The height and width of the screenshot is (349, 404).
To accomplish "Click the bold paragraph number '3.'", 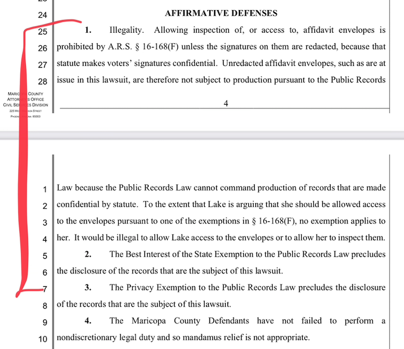I will (88, 288).
